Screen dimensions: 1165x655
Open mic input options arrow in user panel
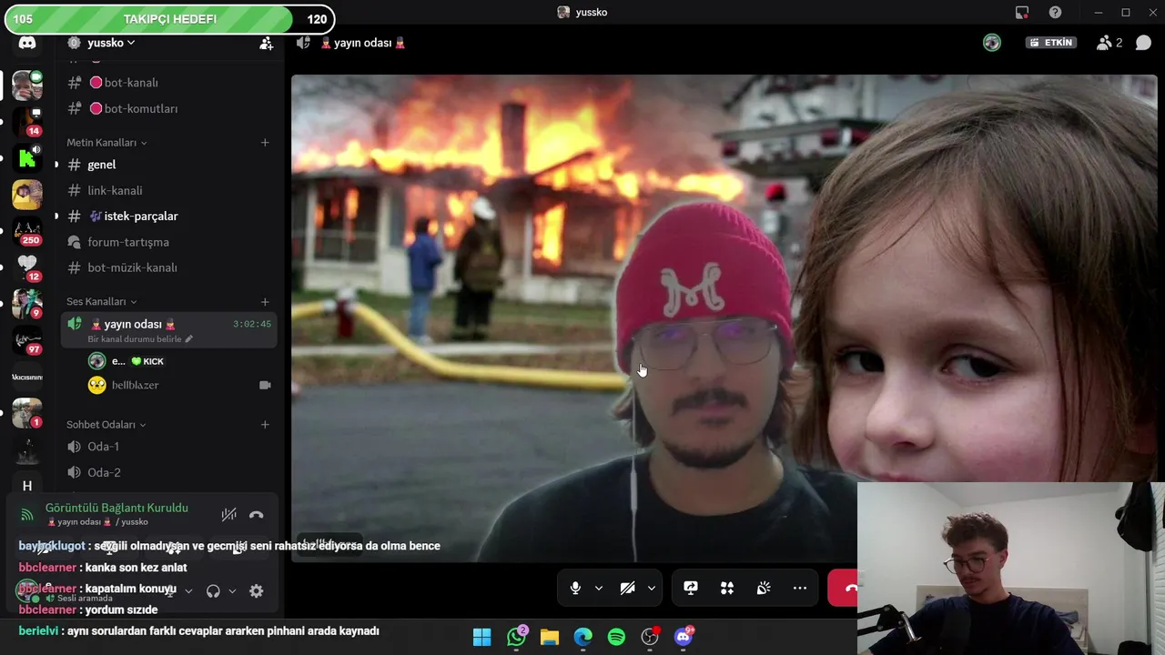(188, 591)
